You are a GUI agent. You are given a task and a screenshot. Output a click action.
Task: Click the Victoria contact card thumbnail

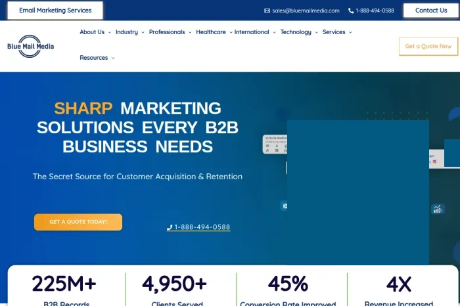pyautogui.click(x=275, y=144)
